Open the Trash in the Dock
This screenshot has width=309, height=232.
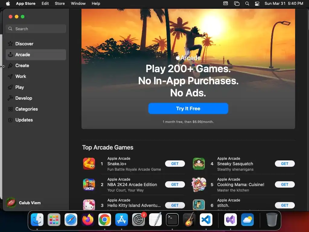[272, 220]
